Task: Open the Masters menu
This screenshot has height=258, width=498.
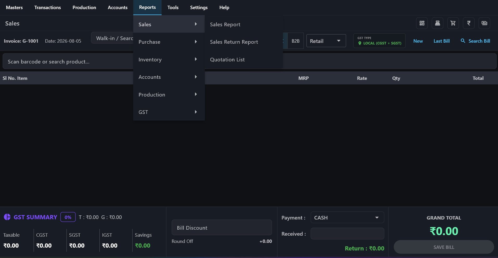Action: click(14, 7)
